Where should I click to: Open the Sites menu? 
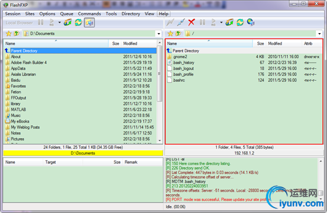[x=30, y=14]
